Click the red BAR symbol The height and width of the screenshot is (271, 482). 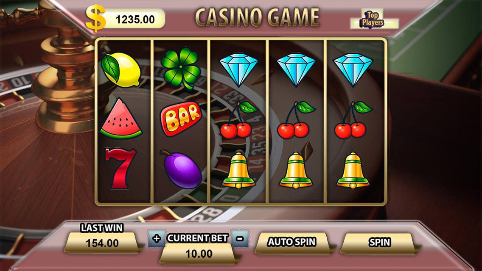[181, 119]
